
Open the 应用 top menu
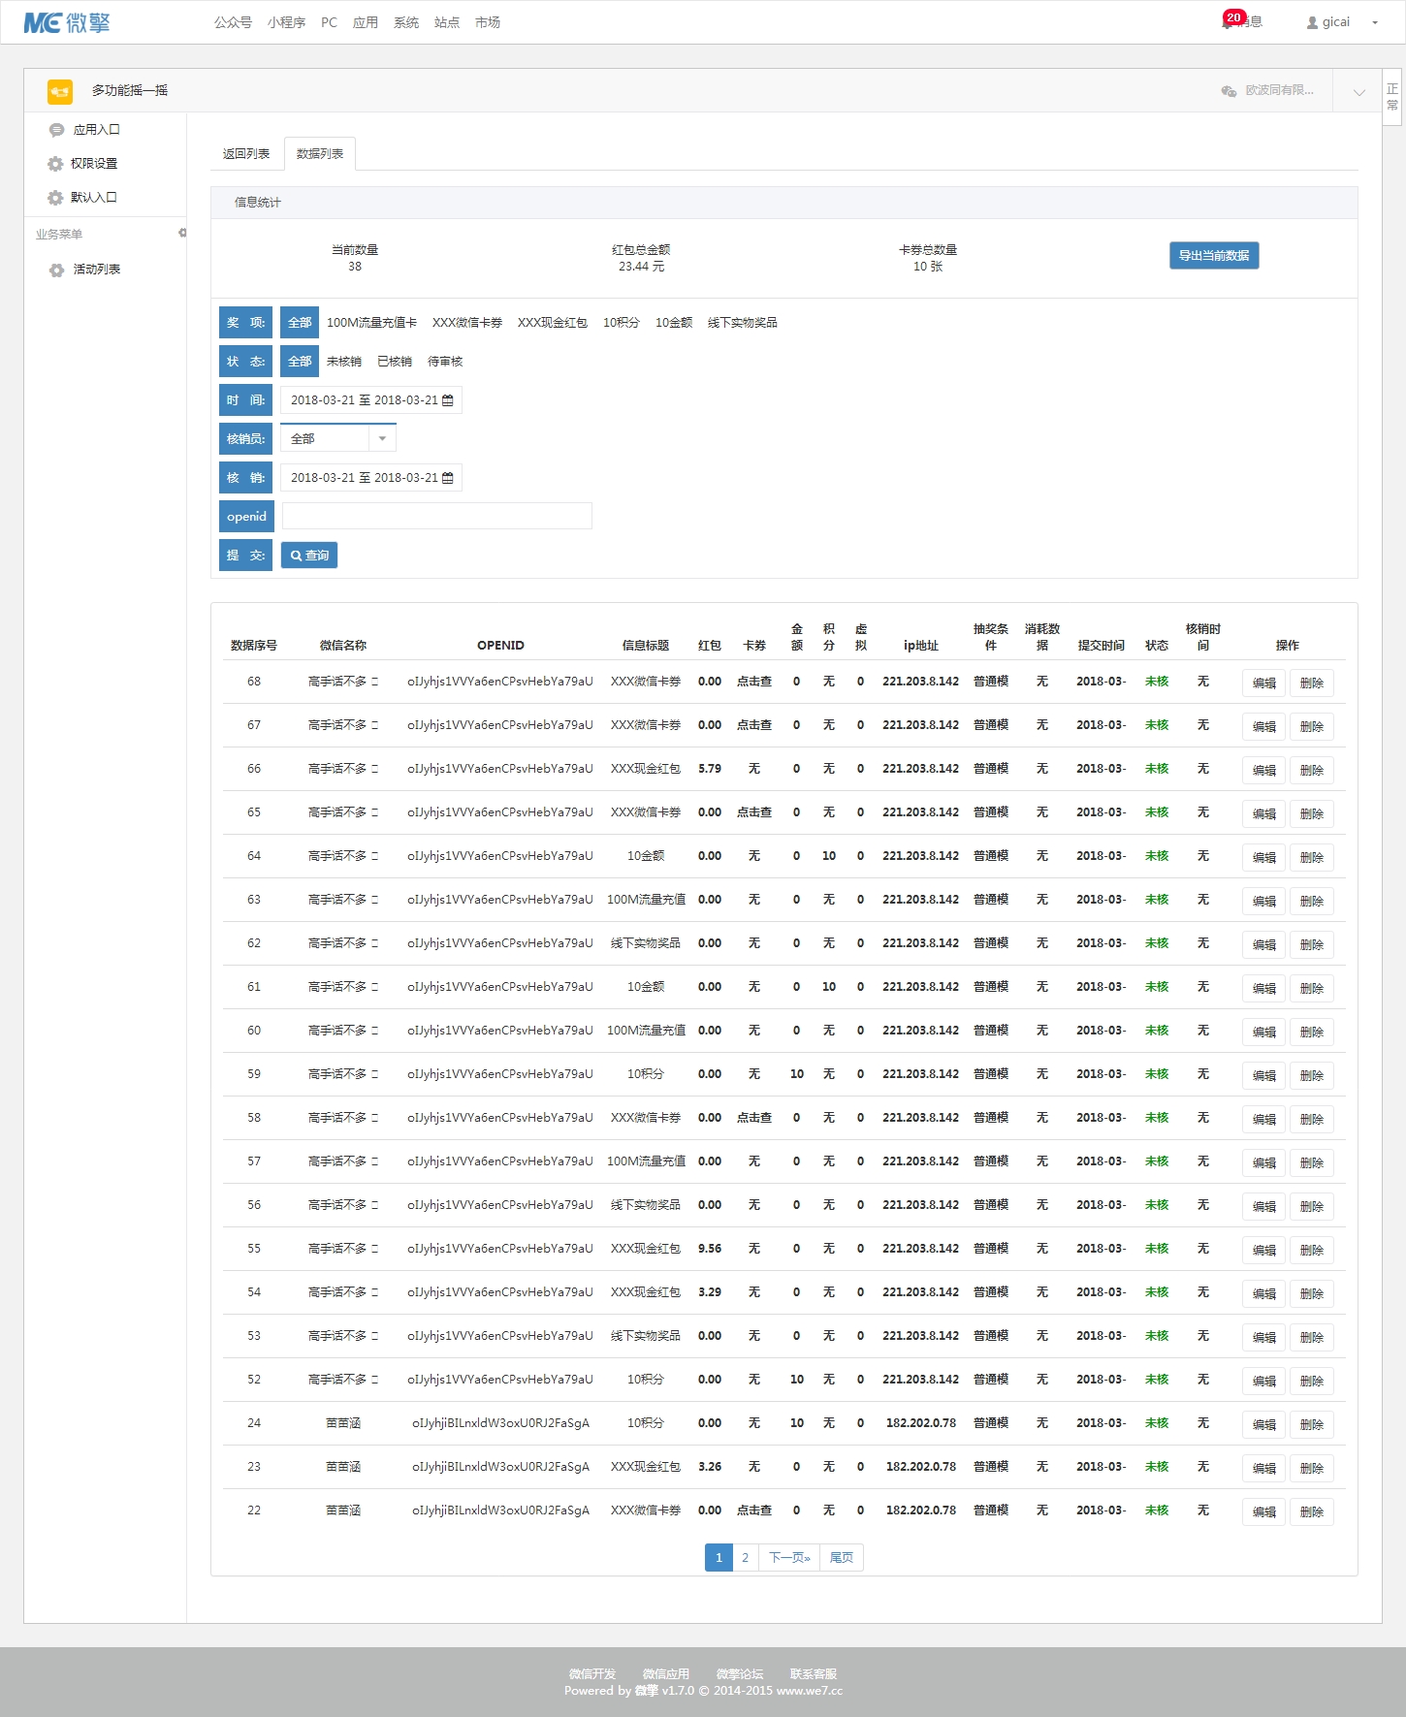[366, 22]
